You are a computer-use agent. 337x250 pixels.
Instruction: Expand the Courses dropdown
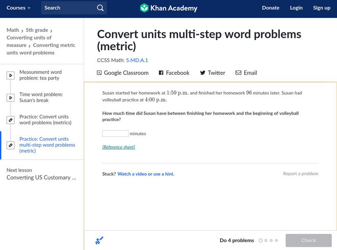tap(19, 8)
